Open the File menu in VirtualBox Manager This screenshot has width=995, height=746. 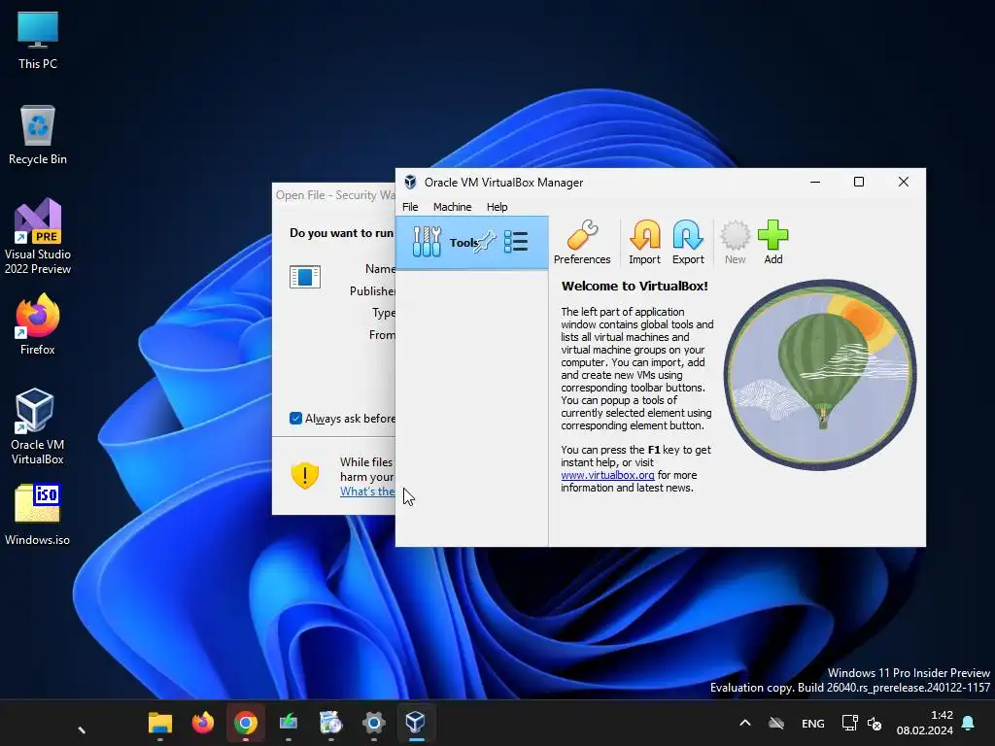tap(410, 207)
